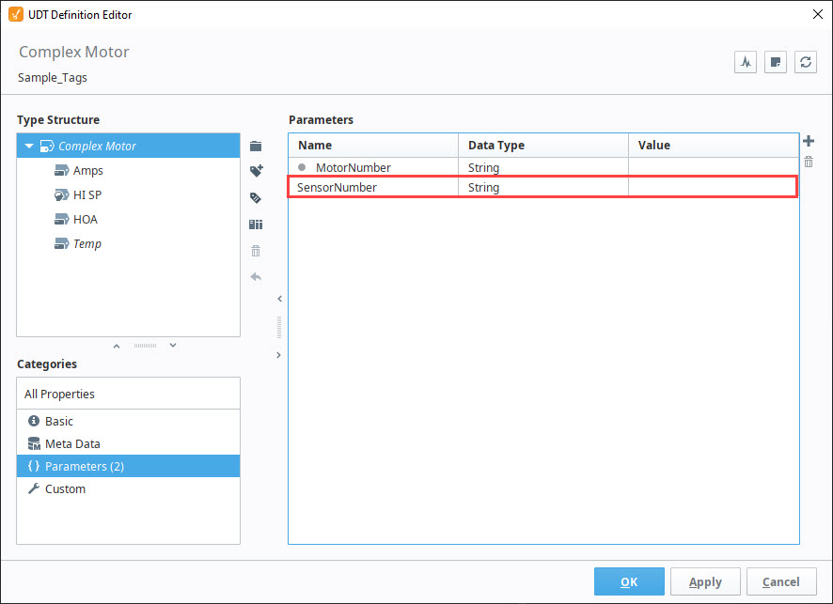Screen dimensions: 833x604
Task: Click the documentation note icon in header
Action: click(775, 62)
